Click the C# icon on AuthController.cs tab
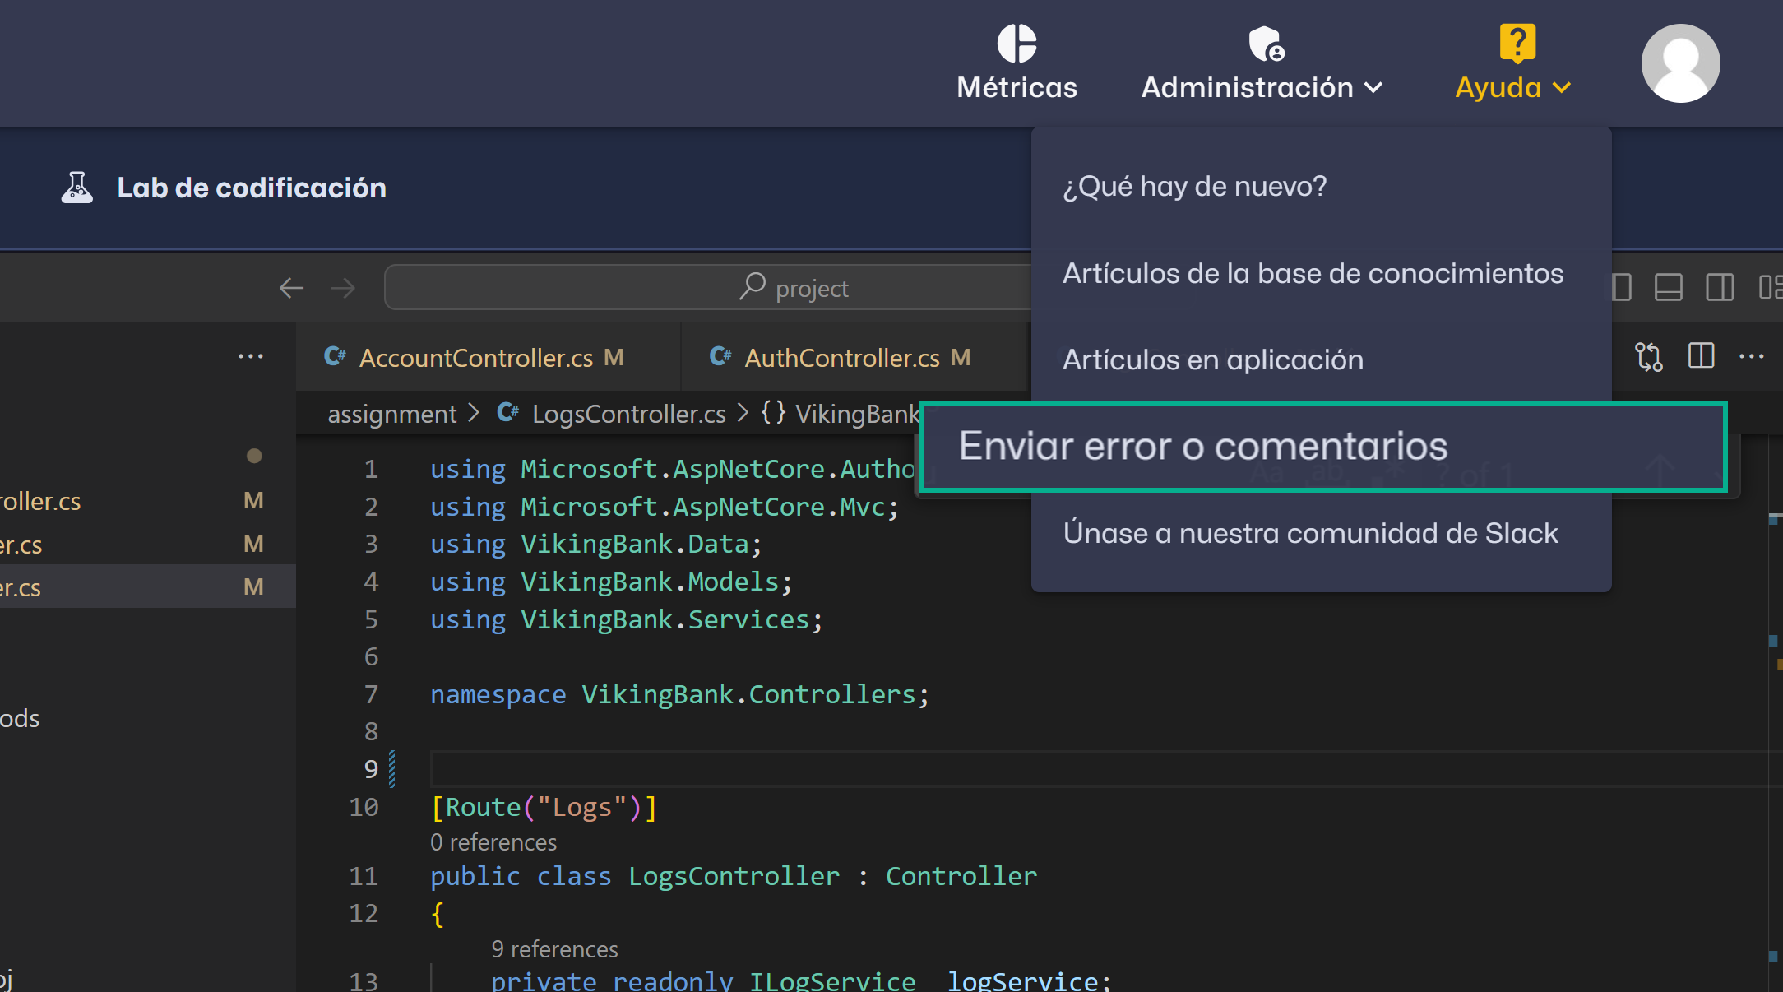1783x992 pixels. pos(720,356)
